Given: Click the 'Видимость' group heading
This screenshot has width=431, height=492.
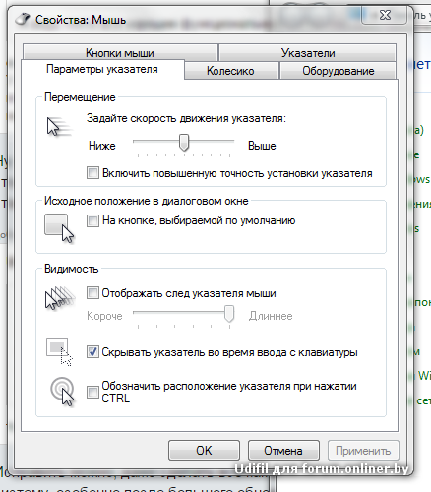Looking at the screenshot, I should 72,269.
